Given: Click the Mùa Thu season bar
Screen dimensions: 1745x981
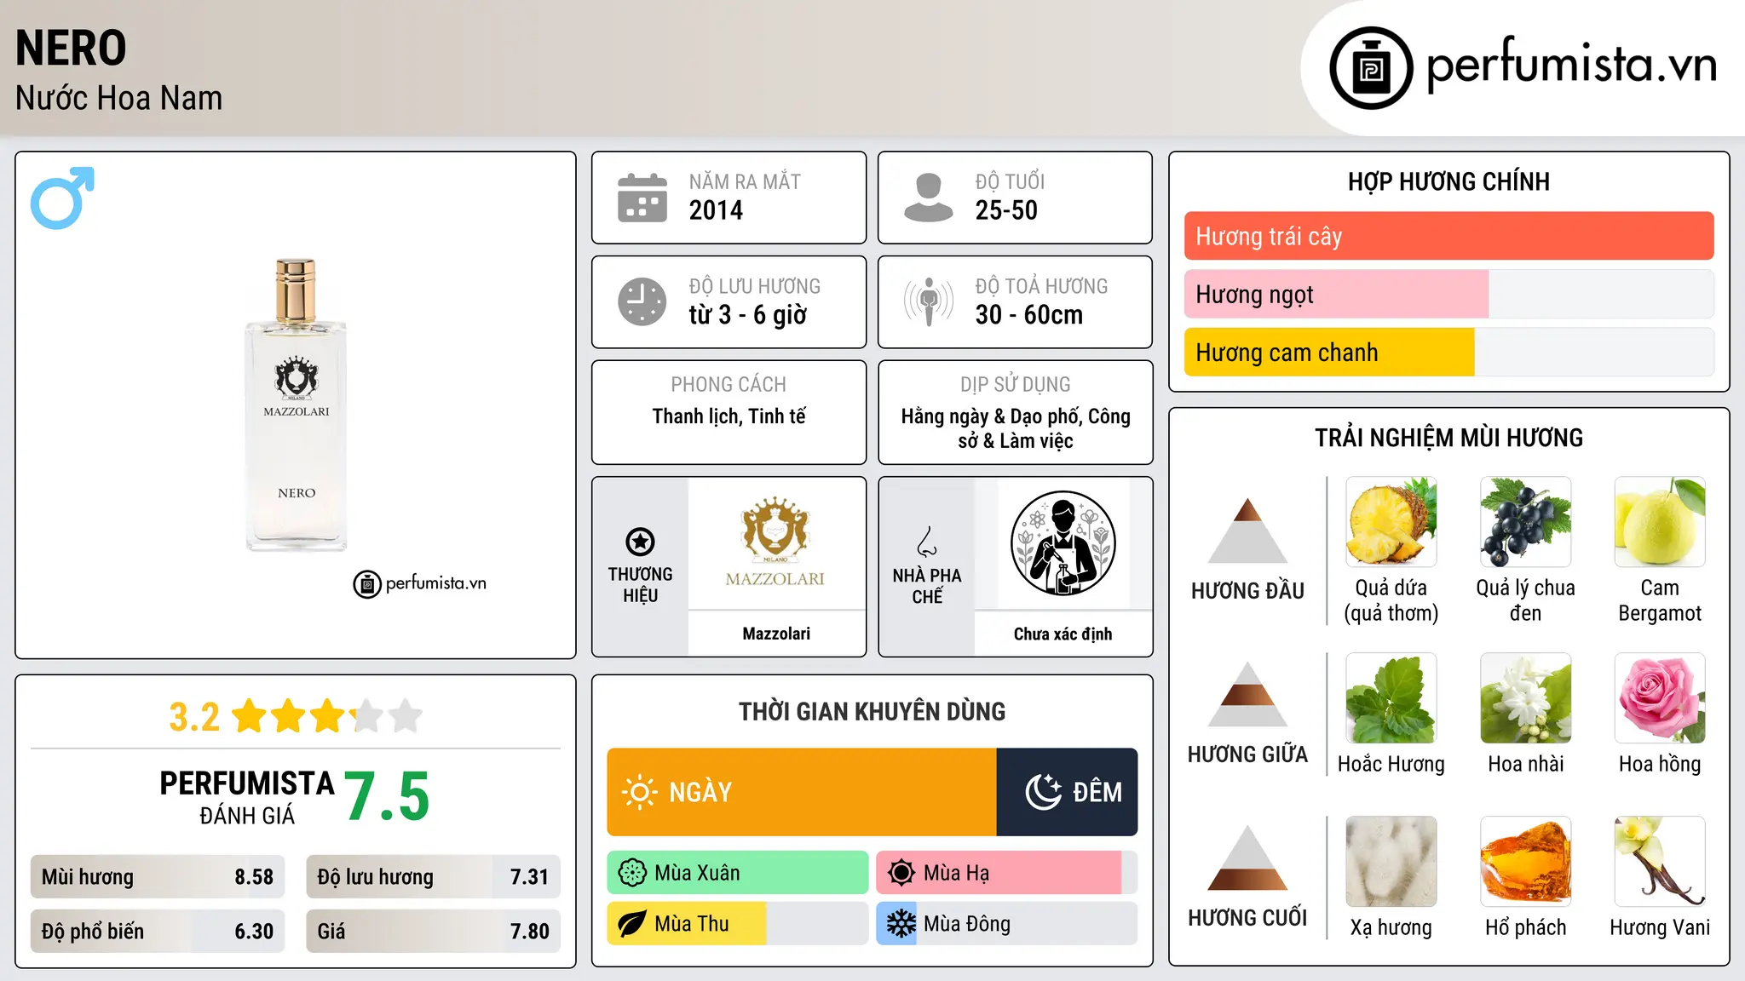Looking at the screenshot, I should click(x=738, y=924).
